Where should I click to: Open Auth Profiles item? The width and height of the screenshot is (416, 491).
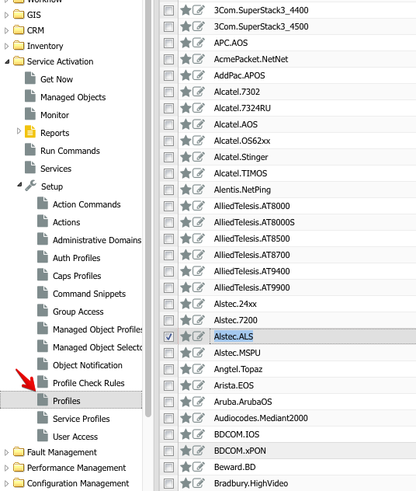coord(77,258)
